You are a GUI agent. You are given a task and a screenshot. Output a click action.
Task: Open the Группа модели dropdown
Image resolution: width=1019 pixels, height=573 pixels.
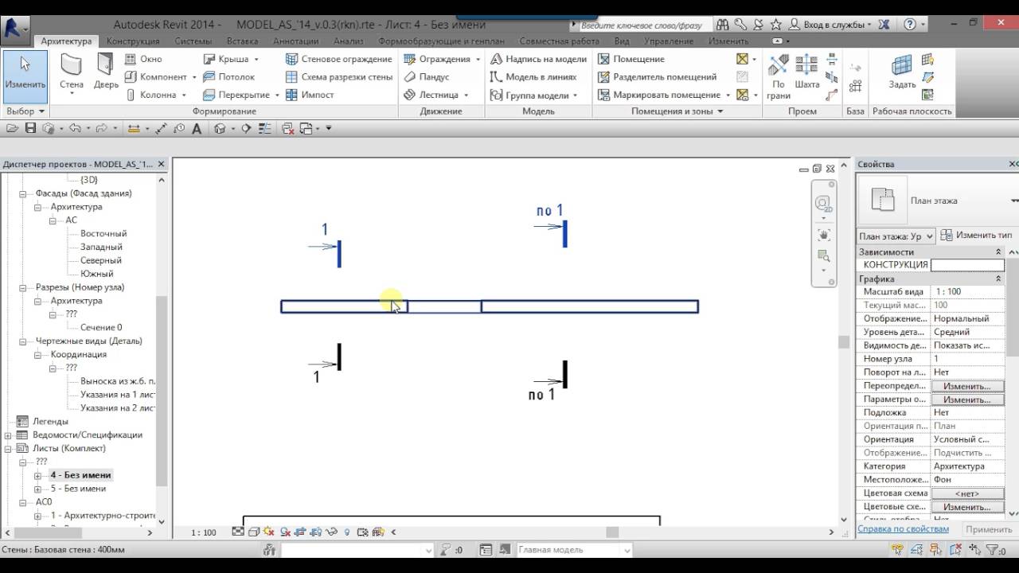pyautogui.click(x=576, y=95)
